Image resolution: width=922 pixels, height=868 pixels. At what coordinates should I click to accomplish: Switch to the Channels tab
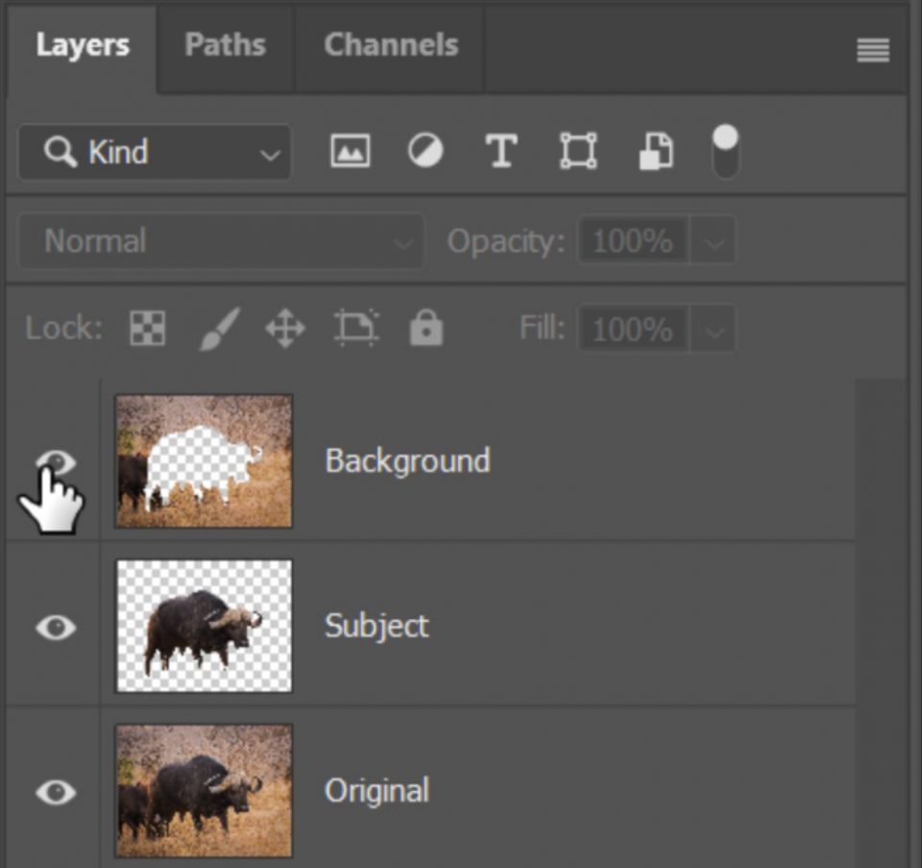[390, 42]
